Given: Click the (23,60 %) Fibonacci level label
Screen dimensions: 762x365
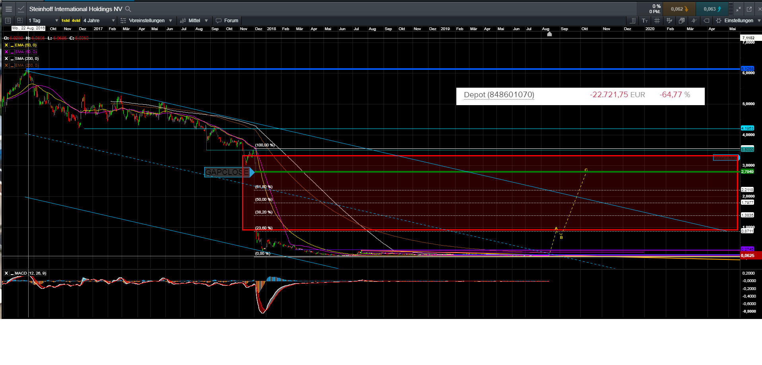Looking at the screenshot, I should coord(264,228).
